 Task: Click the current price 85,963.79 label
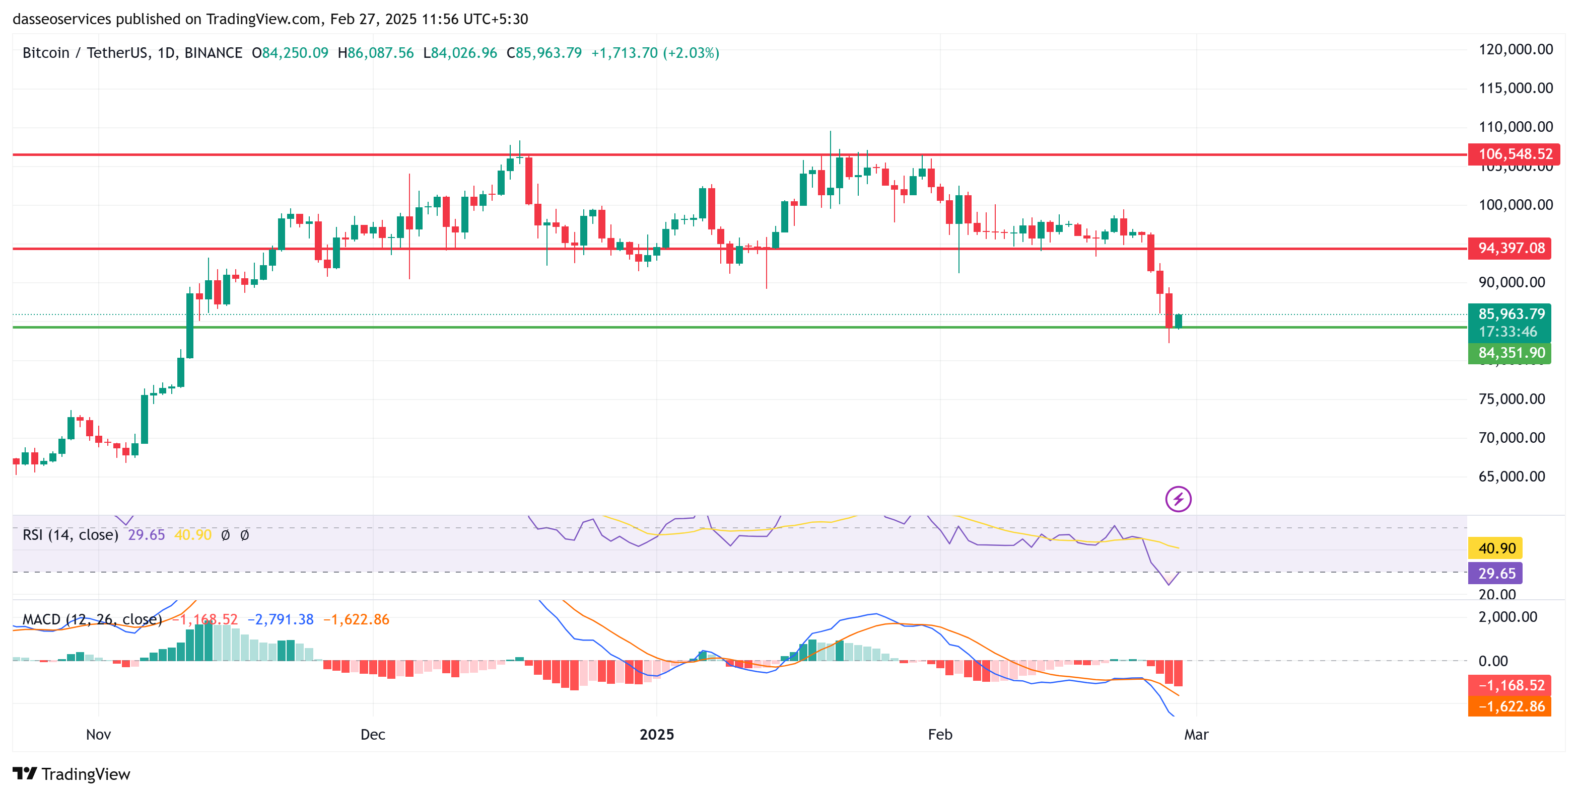tap(1511, 314)
